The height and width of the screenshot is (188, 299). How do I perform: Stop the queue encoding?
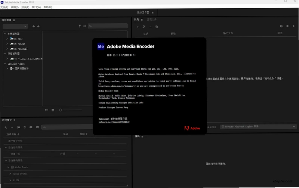[287, 26]
